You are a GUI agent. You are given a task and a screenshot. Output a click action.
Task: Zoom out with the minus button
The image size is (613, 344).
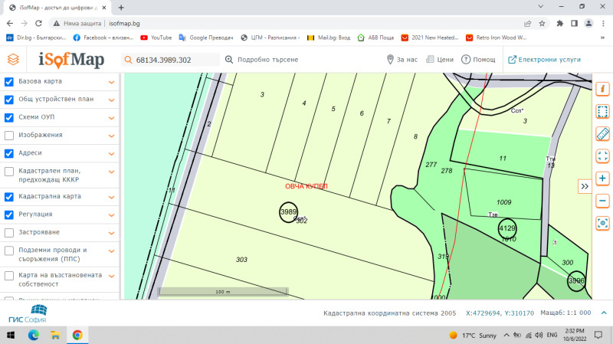[602, 201]
